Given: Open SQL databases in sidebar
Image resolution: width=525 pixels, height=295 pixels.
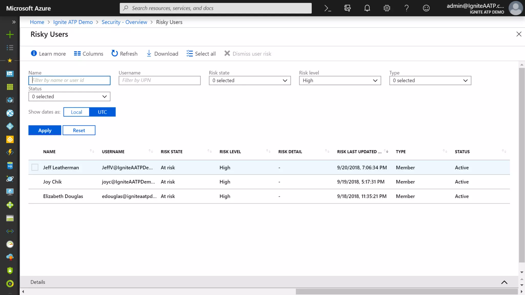Looking at the screenshot, I should coord(10,166).
